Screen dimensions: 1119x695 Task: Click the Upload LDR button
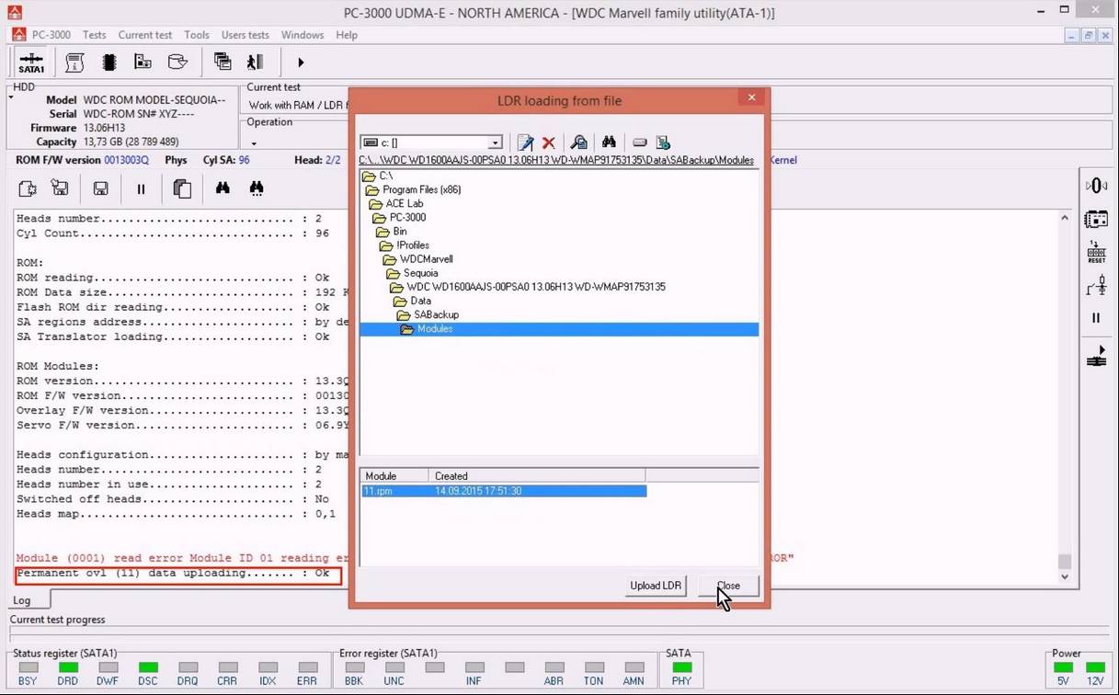(x=656, y=586)
